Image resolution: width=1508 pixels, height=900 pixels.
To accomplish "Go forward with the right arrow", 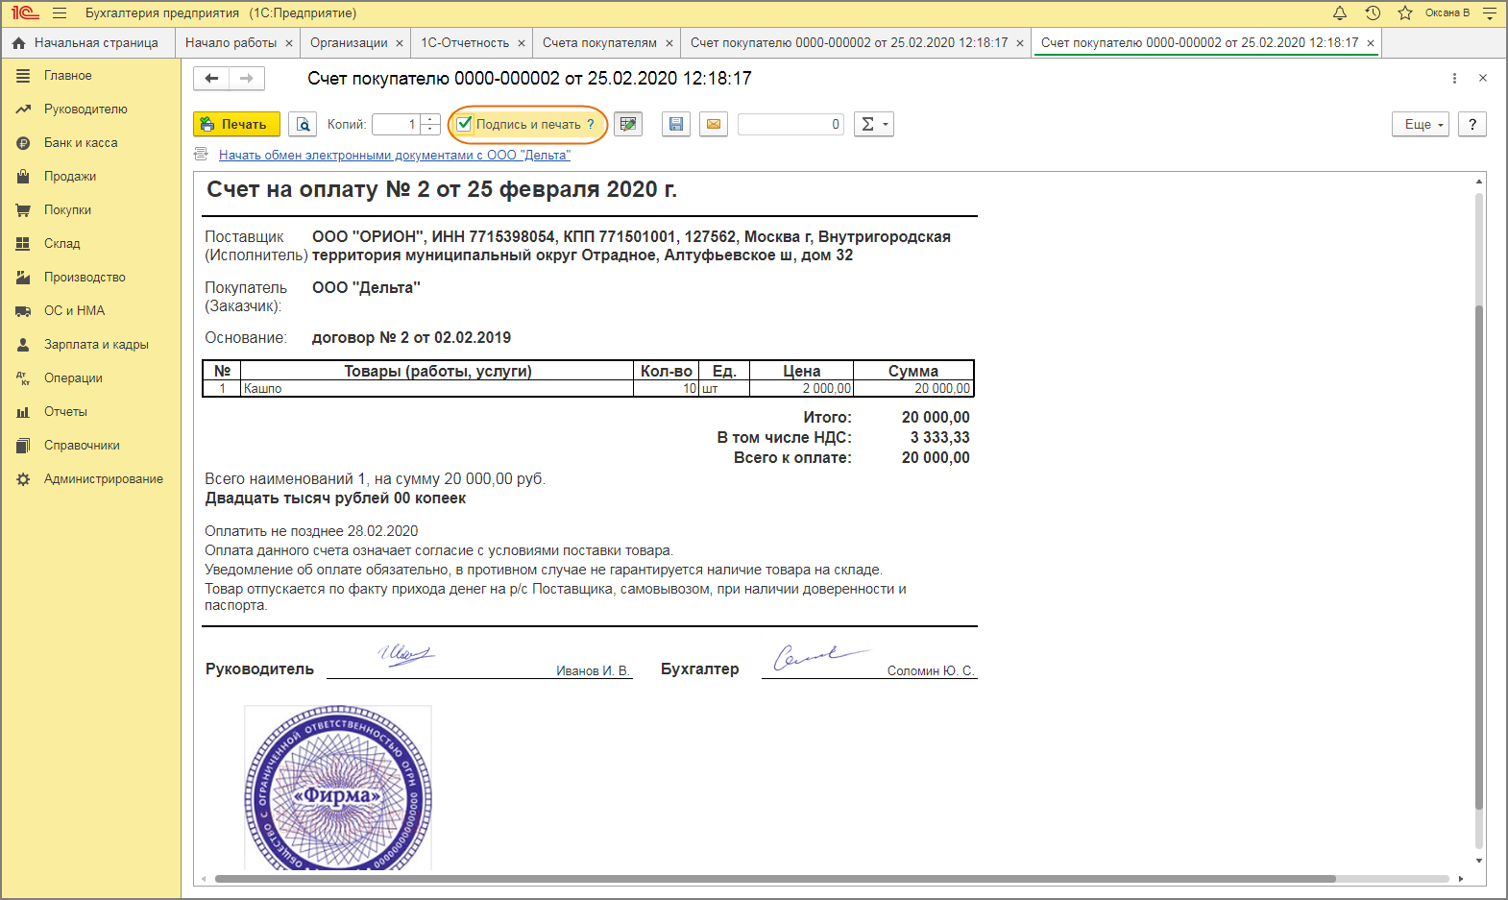I will 247,78.
